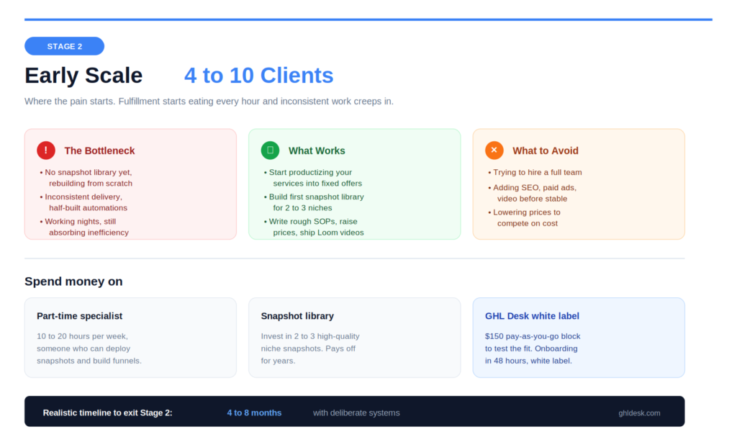Image resolution: width=737 pixels, height=442 pixels.
Task: Click the Early Scale heading
Action: pos(83,76)
